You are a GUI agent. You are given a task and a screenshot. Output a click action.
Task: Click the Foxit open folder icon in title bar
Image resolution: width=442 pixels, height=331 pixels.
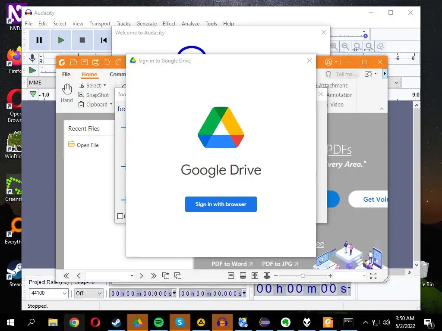73,62
